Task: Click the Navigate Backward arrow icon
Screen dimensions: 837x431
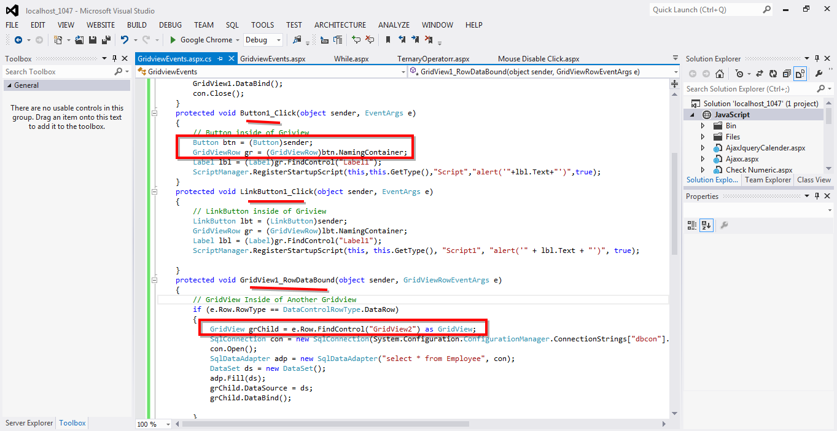Action: 18,39
